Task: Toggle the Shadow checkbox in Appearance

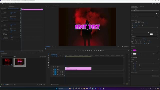Action: (x=132, y=61)
